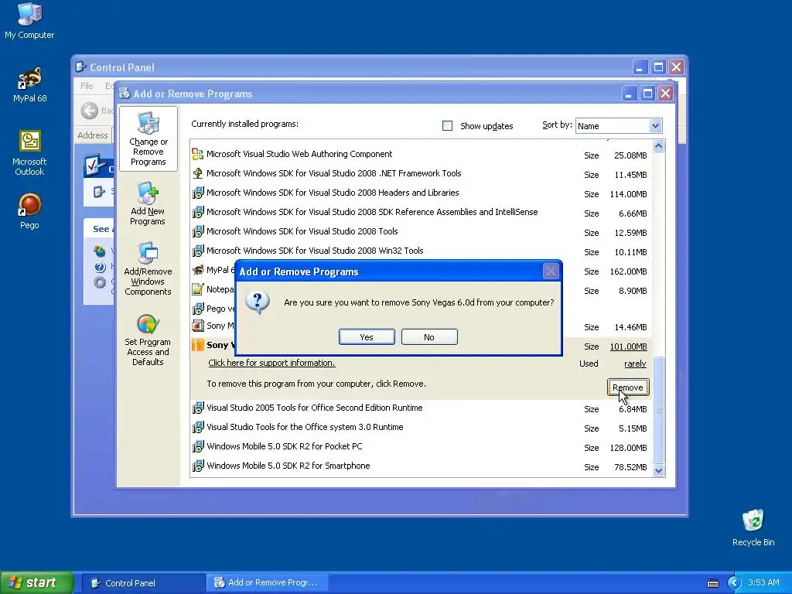Open My Computer desktop icon
Image resolution: width=792 pixels, height=594 pixels.
pos(29,21)
